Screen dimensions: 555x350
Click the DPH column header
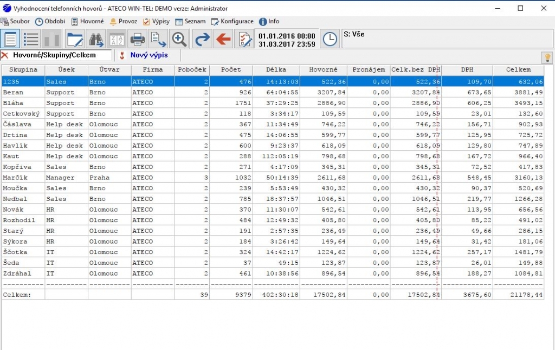tap(467, 70)
